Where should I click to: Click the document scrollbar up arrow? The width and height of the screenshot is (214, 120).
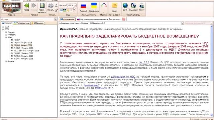pos(212,27)
